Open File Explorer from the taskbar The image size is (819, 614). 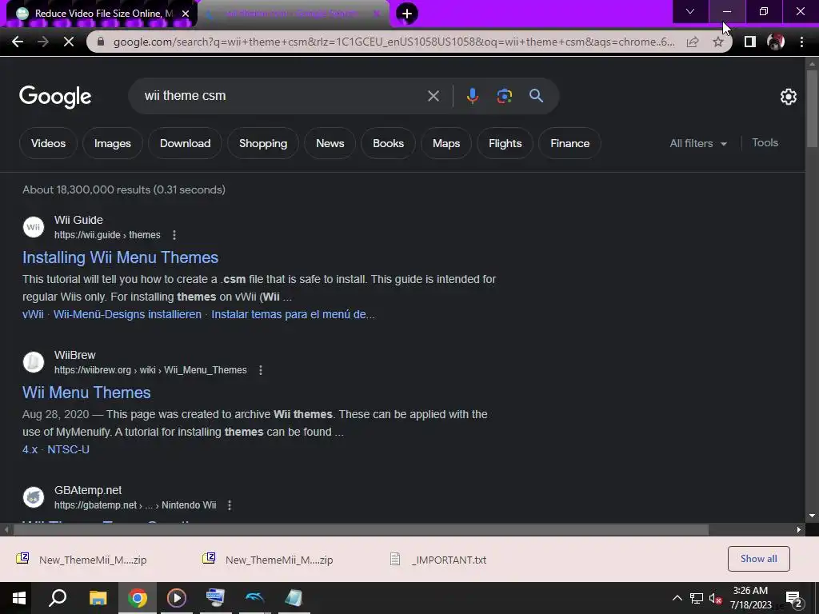point(98,598)
